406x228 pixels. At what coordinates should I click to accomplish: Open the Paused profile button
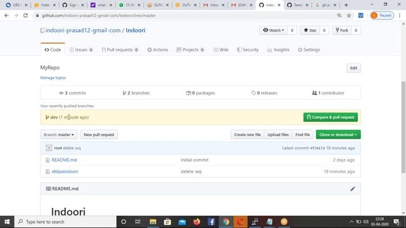382,15
